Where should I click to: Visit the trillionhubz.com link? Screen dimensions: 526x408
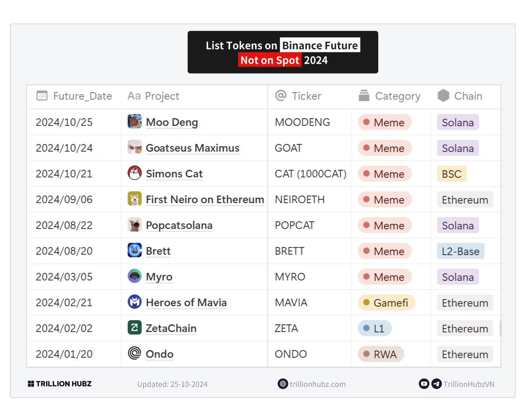[x=317, y=384]
